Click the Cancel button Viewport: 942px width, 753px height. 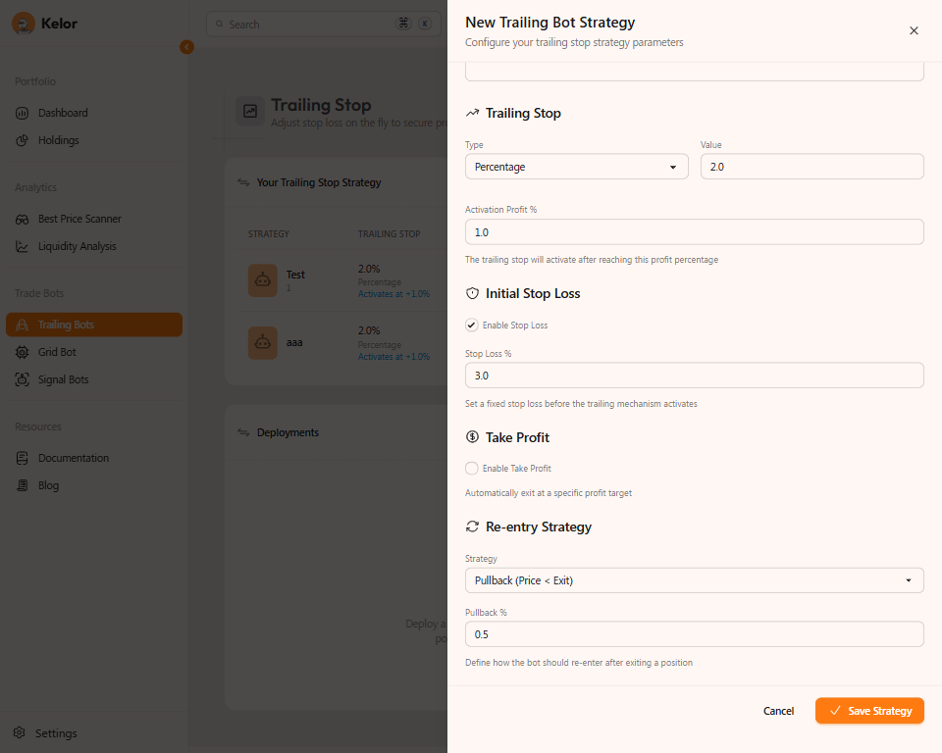[778, 711]
